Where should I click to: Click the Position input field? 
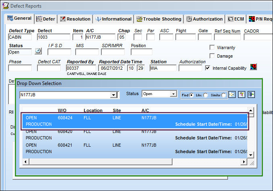pyautogui.click(x=142, y=52)
